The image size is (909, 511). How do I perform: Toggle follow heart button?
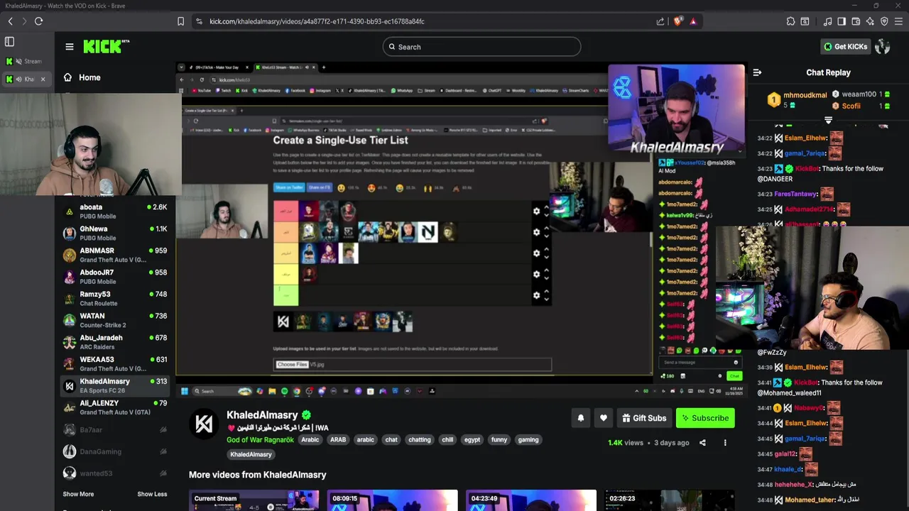tap(604, 418)
